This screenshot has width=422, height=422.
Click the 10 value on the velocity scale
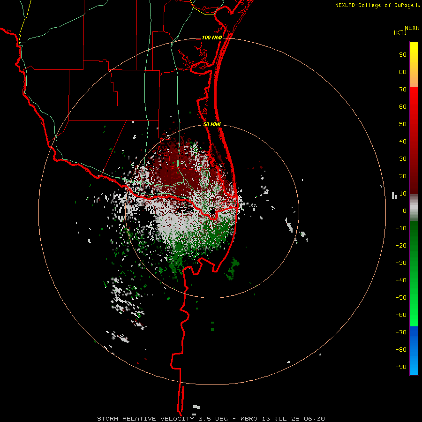tap(403, 194)
